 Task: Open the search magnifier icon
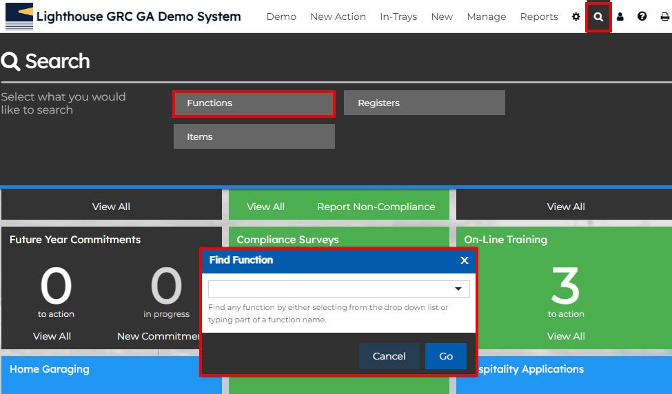(598, 17)
